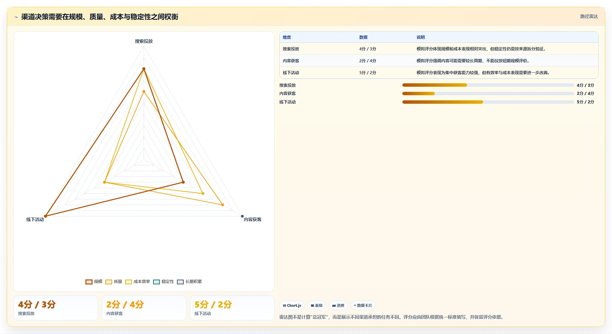
Task: Select the 4分 / 3分 搜索投放 card
Action: (56, 308)
